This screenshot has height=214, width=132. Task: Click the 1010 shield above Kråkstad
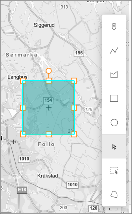(x=24, y=159)
